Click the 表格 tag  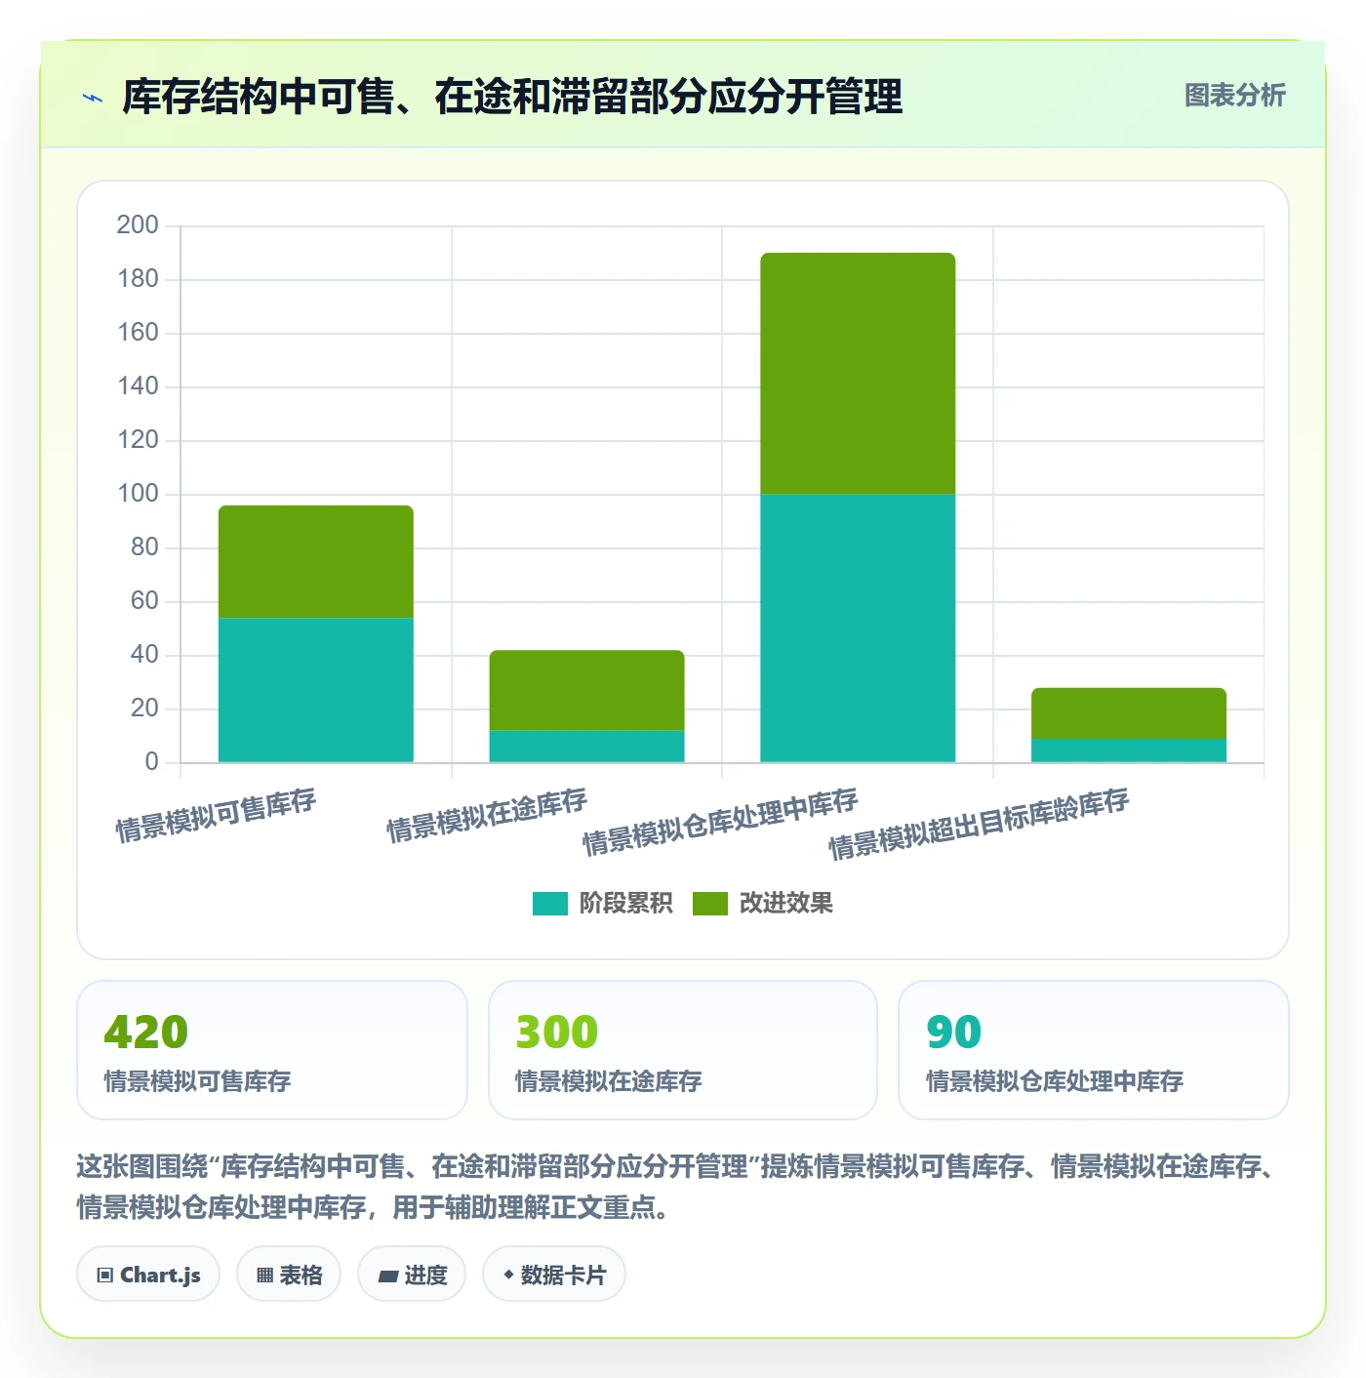pos(289,1275)
